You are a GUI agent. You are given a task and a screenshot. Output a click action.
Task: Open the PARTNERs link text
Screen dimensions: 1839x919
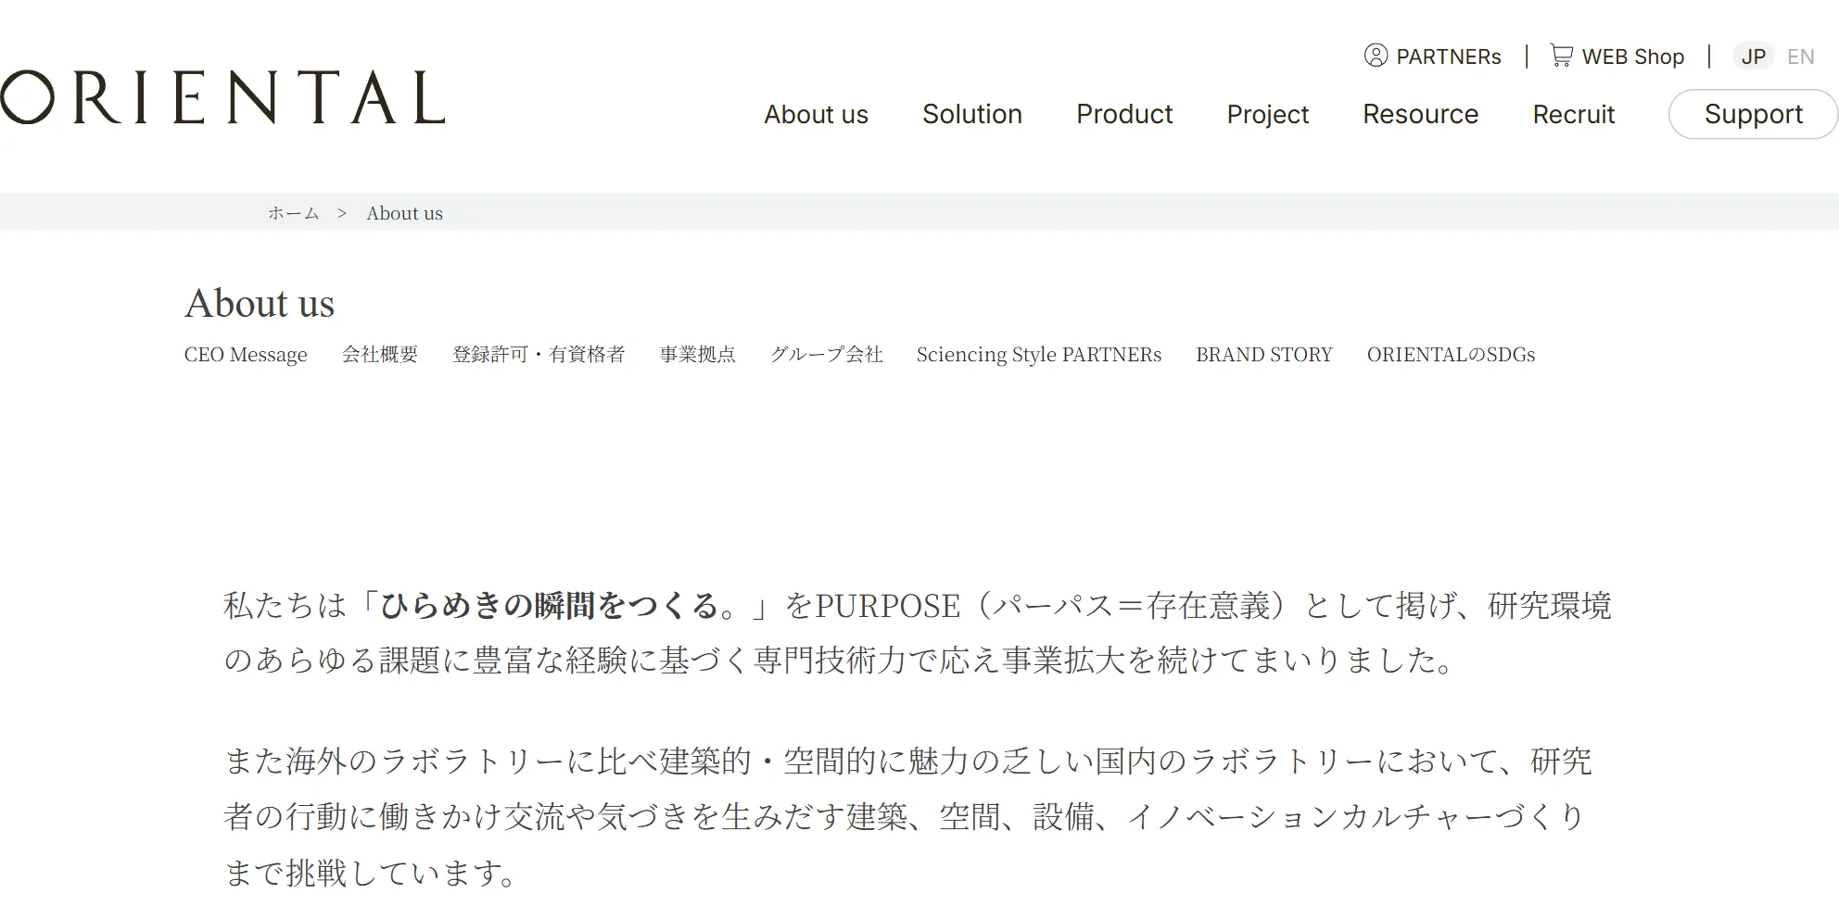coord(1449,57)
